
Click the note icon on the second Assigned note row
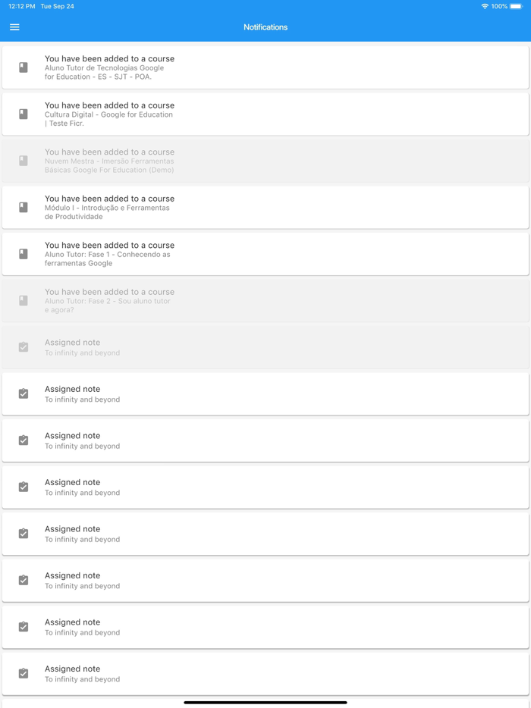click(22, 440)
